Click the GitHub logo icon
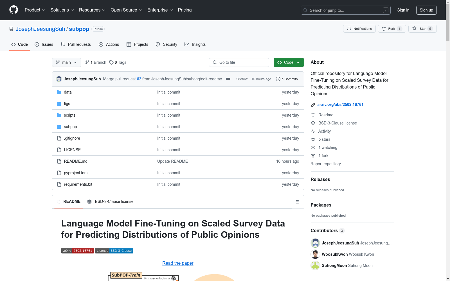The height and width of the screenshot is (281, 450). [13, 10]
